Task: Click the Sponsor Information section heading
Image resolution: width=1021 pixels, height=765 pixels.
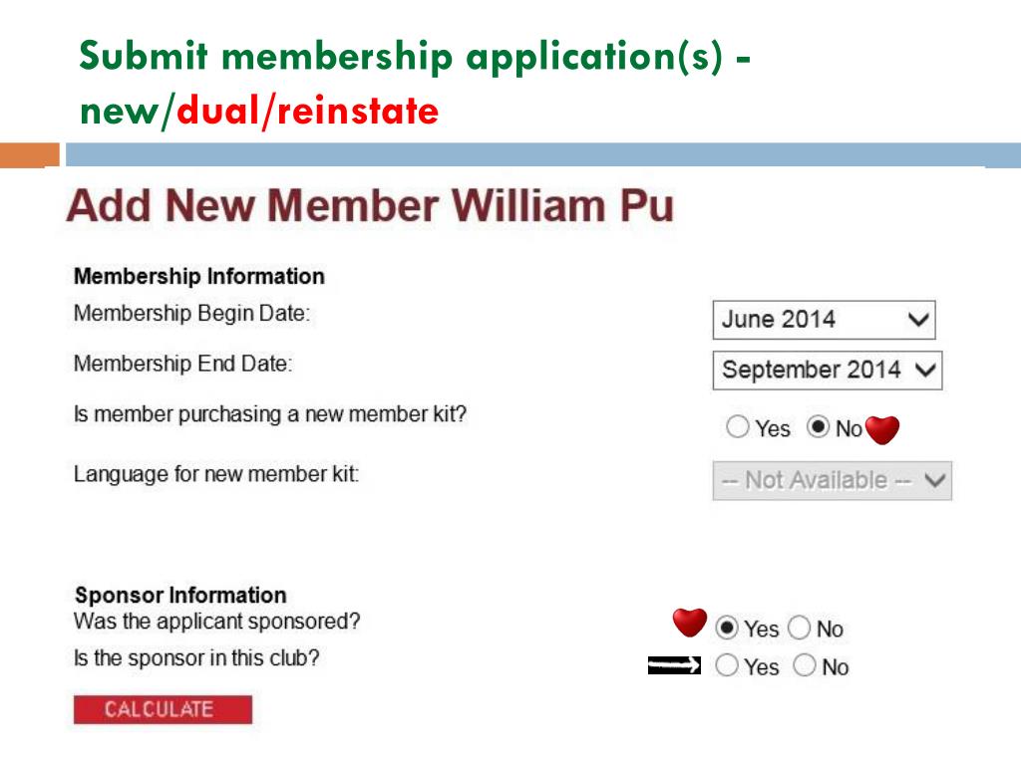Action: point(180,595)
